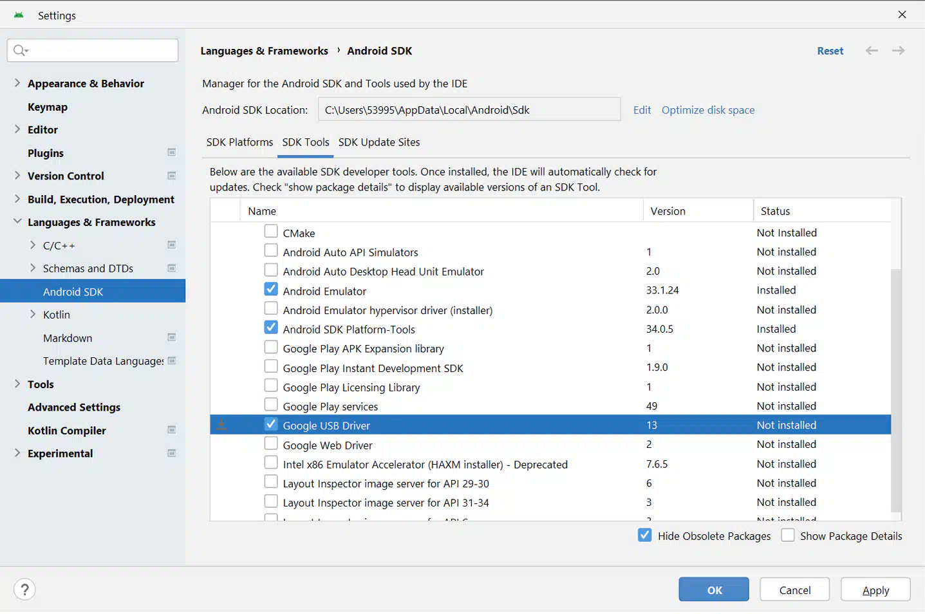Screen dimensions: 925x614
Task: Expand Schemas and DTDs node
Action: (33, 268)
